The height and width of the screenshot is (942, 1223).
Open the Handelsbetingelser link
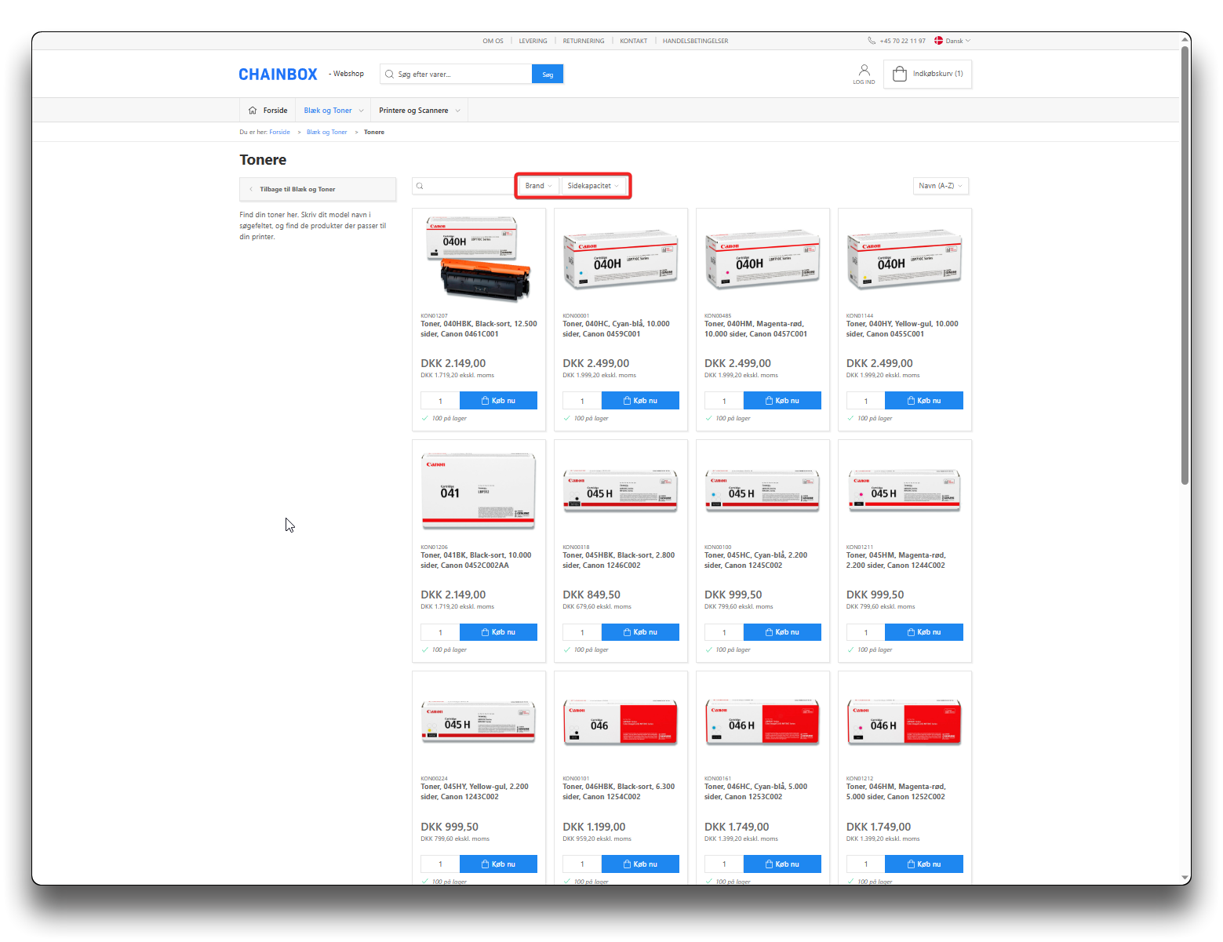point(695,41)
